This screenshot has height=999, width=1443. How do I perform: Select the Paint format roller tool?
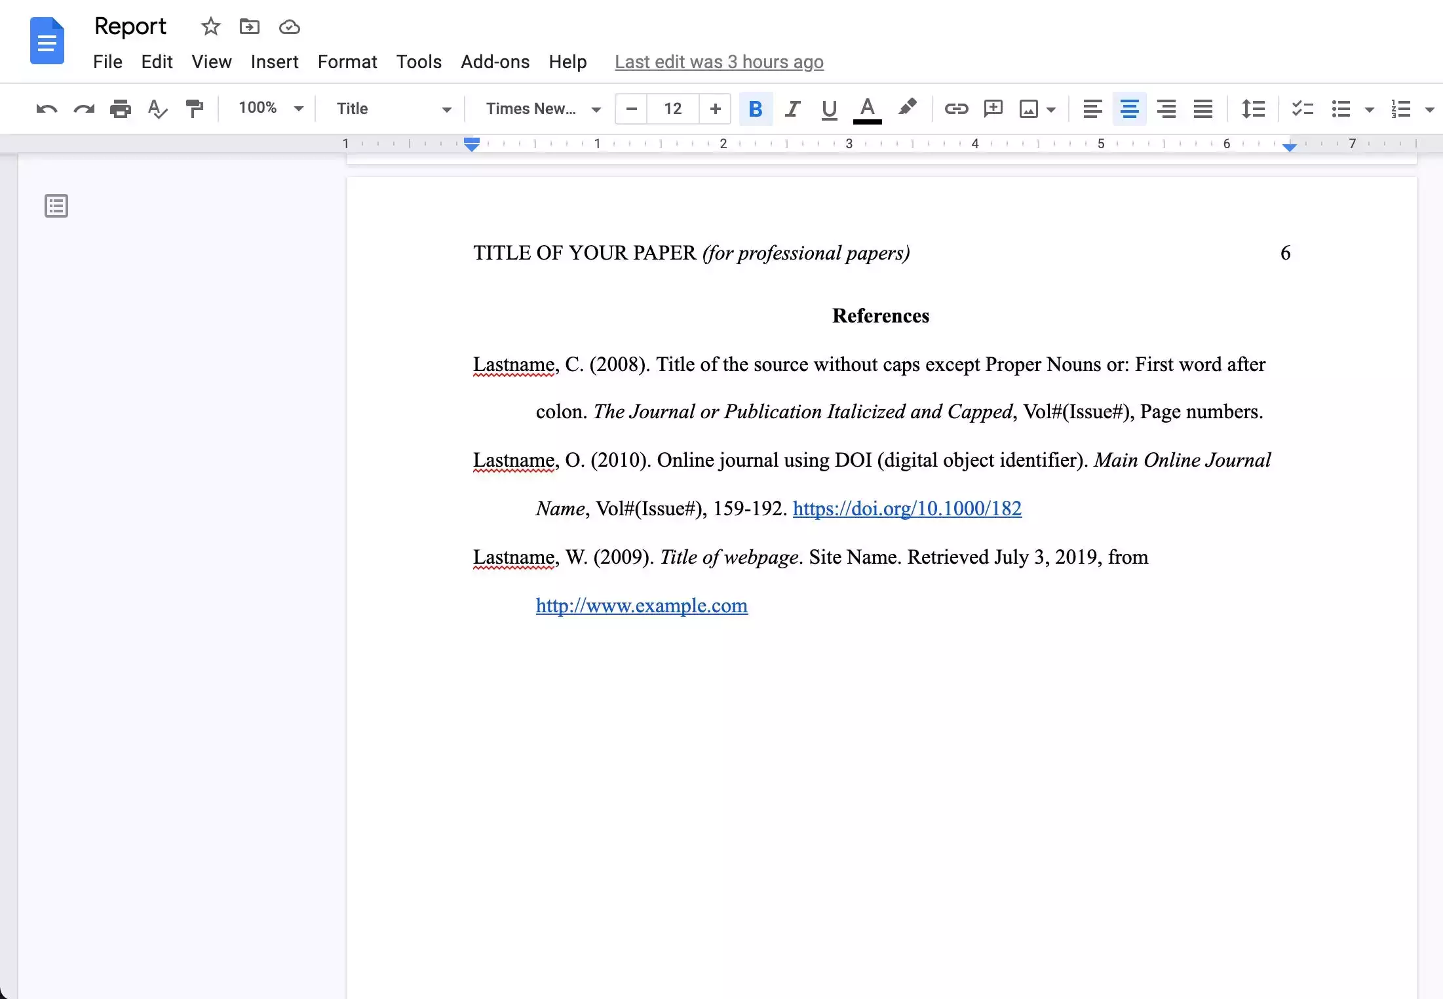(195, 109)
